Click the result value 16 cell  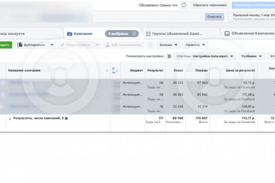tap(161, 106)
